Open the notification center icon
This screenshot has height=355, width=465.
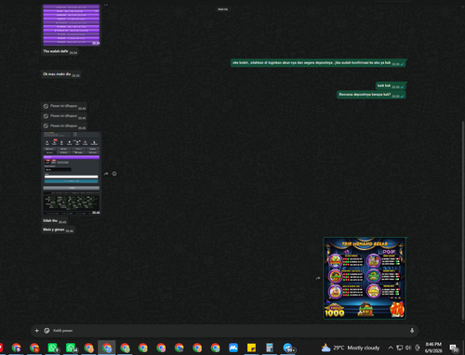454,348
